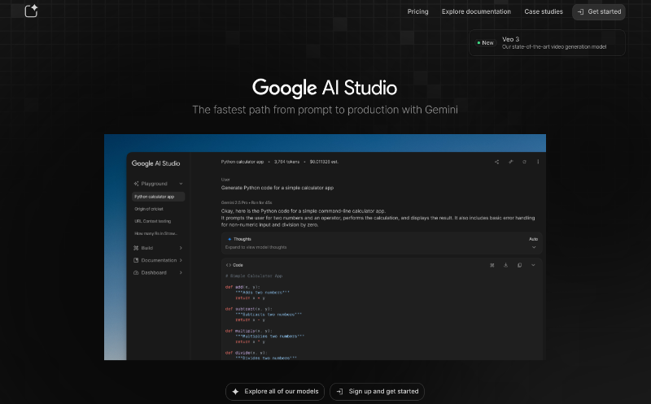Click the Code brackets icon

(x=229, y=265)
